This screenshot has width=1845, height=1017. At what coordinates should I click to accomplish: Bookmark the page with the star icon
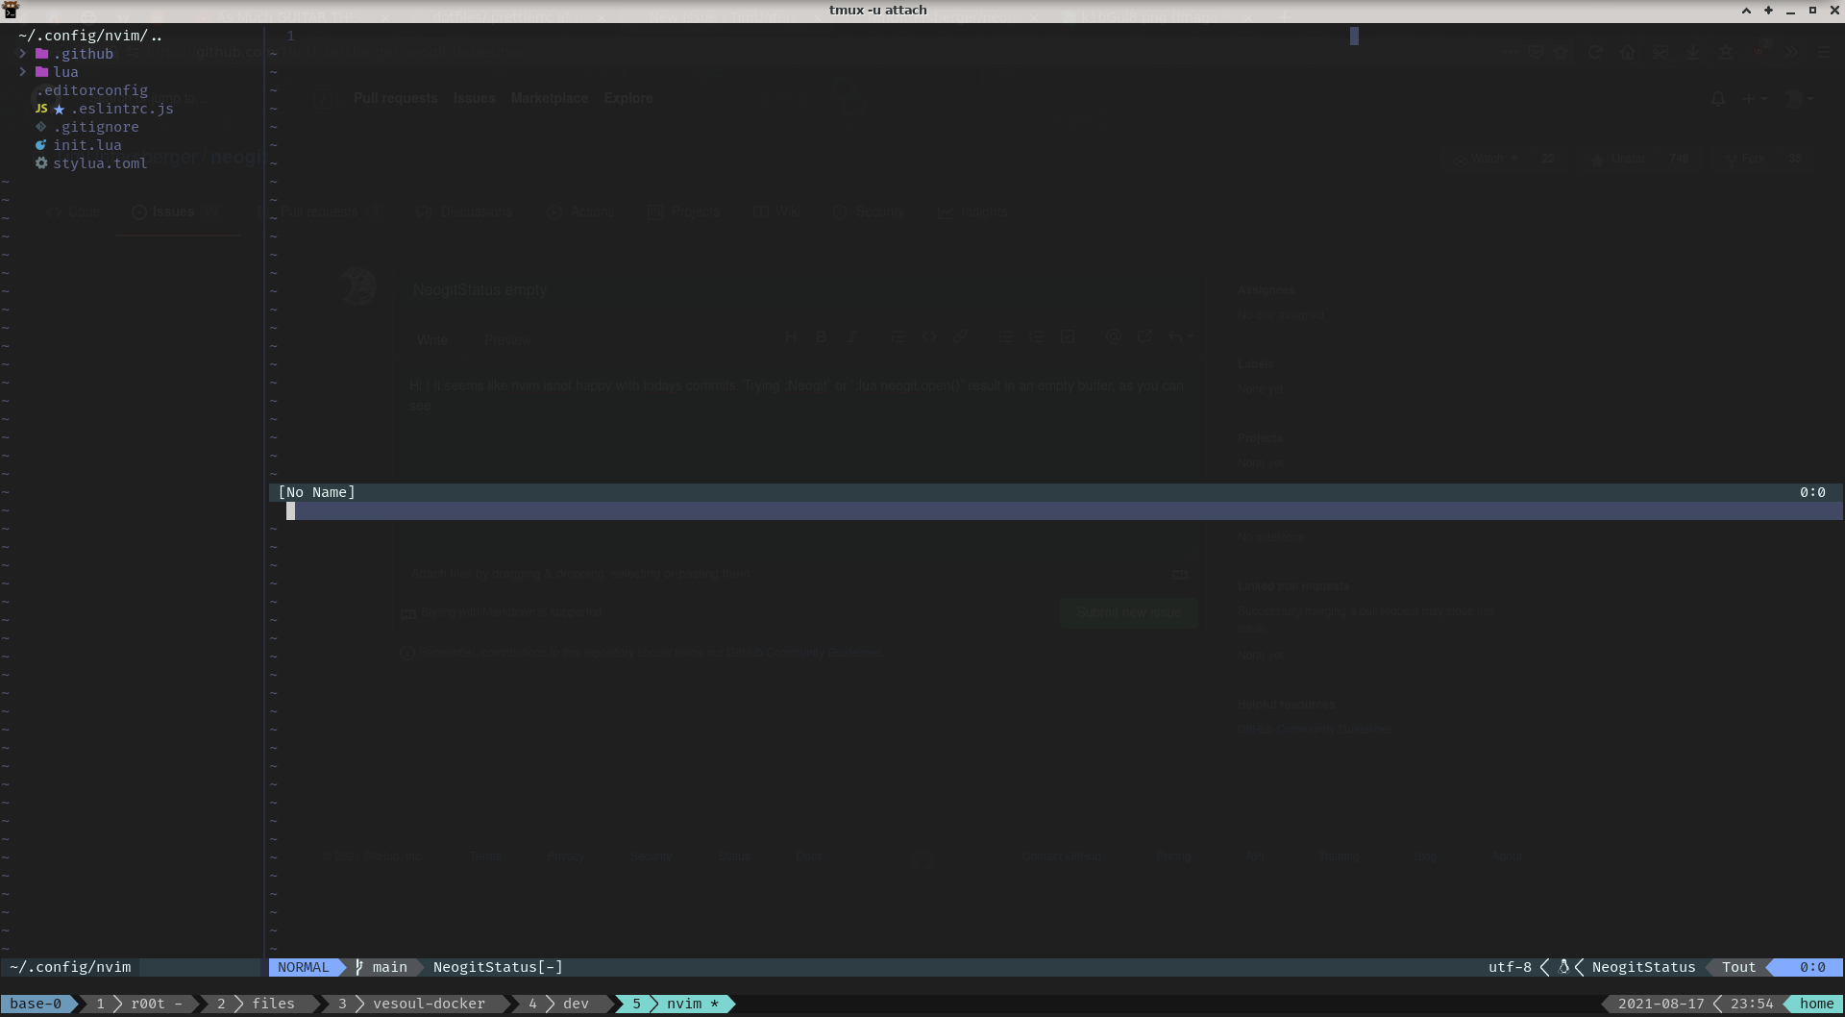click(1562, 52)
